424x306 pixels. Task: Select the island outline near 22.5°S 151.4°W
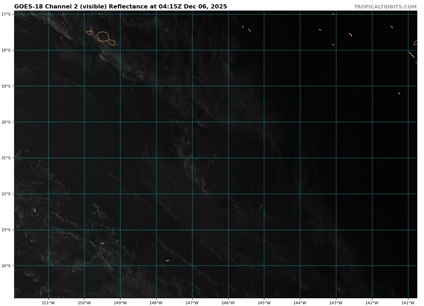click(x=35, y=211)
